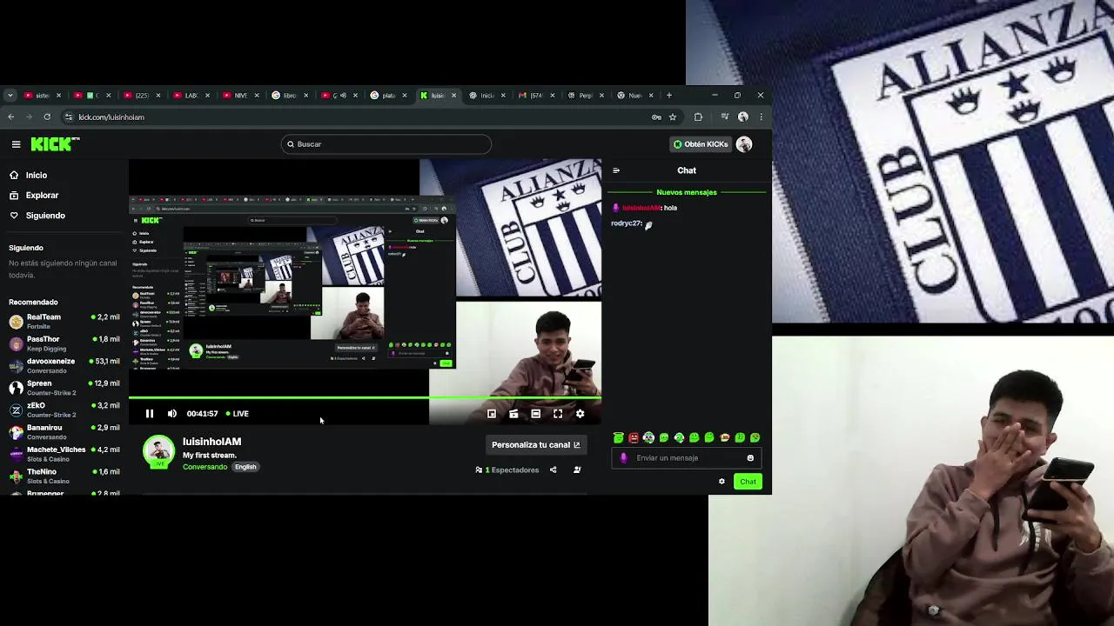Seek on the green stream progress bar

pyautogui.click(x=365, y=398)
